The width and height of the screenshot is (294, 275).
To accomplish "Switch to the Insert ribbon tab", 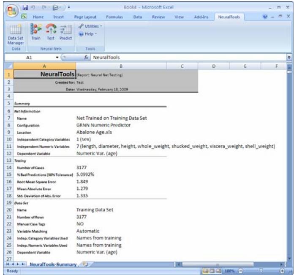I will pos(58,17).
